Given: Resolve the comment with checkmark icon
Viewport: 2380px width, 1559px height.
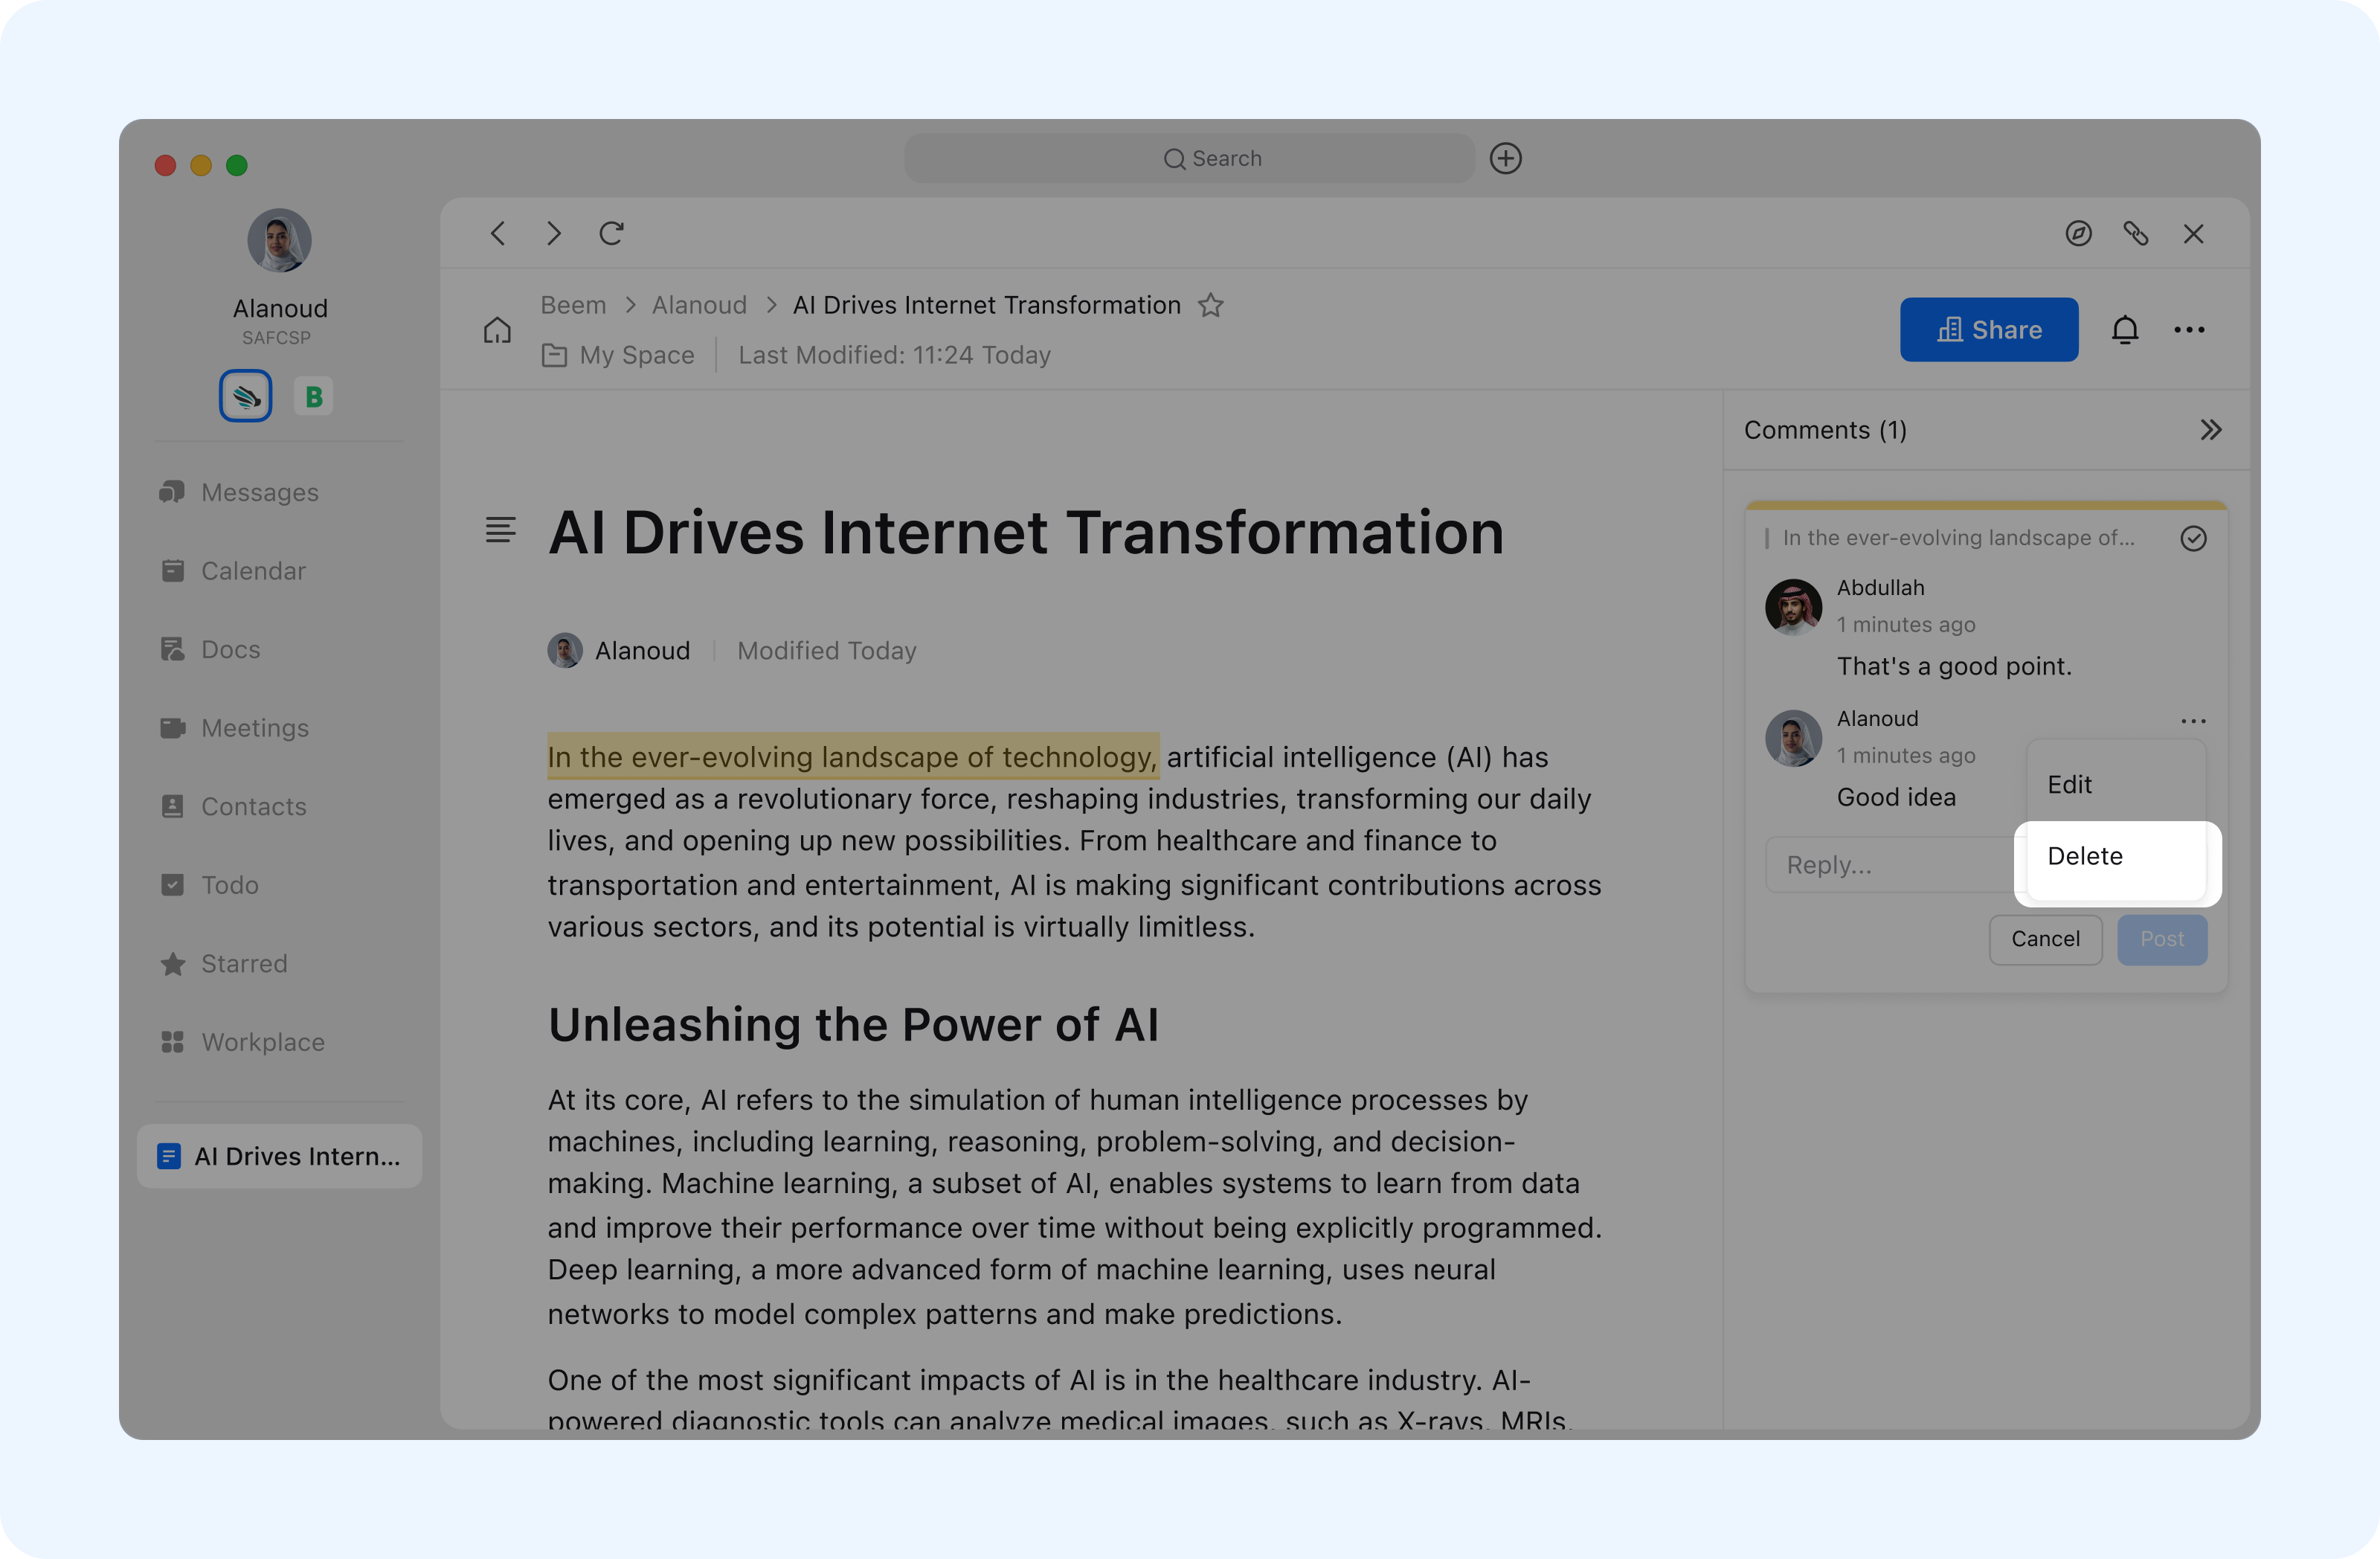Looking at the screenshot, I should pyautogui.click(x=2193, y=538).
